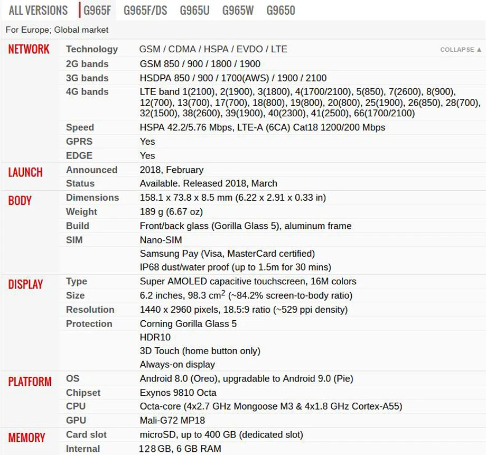Open the Resolution label link

tap(90, 310)
